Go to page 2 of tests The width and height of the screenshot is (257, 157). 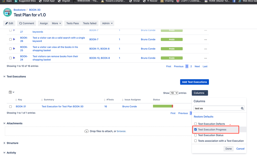191,66
